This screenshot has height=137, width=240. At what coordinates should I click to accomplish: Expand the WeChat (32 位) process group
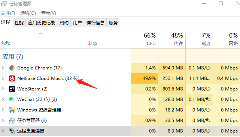(3, 99)
